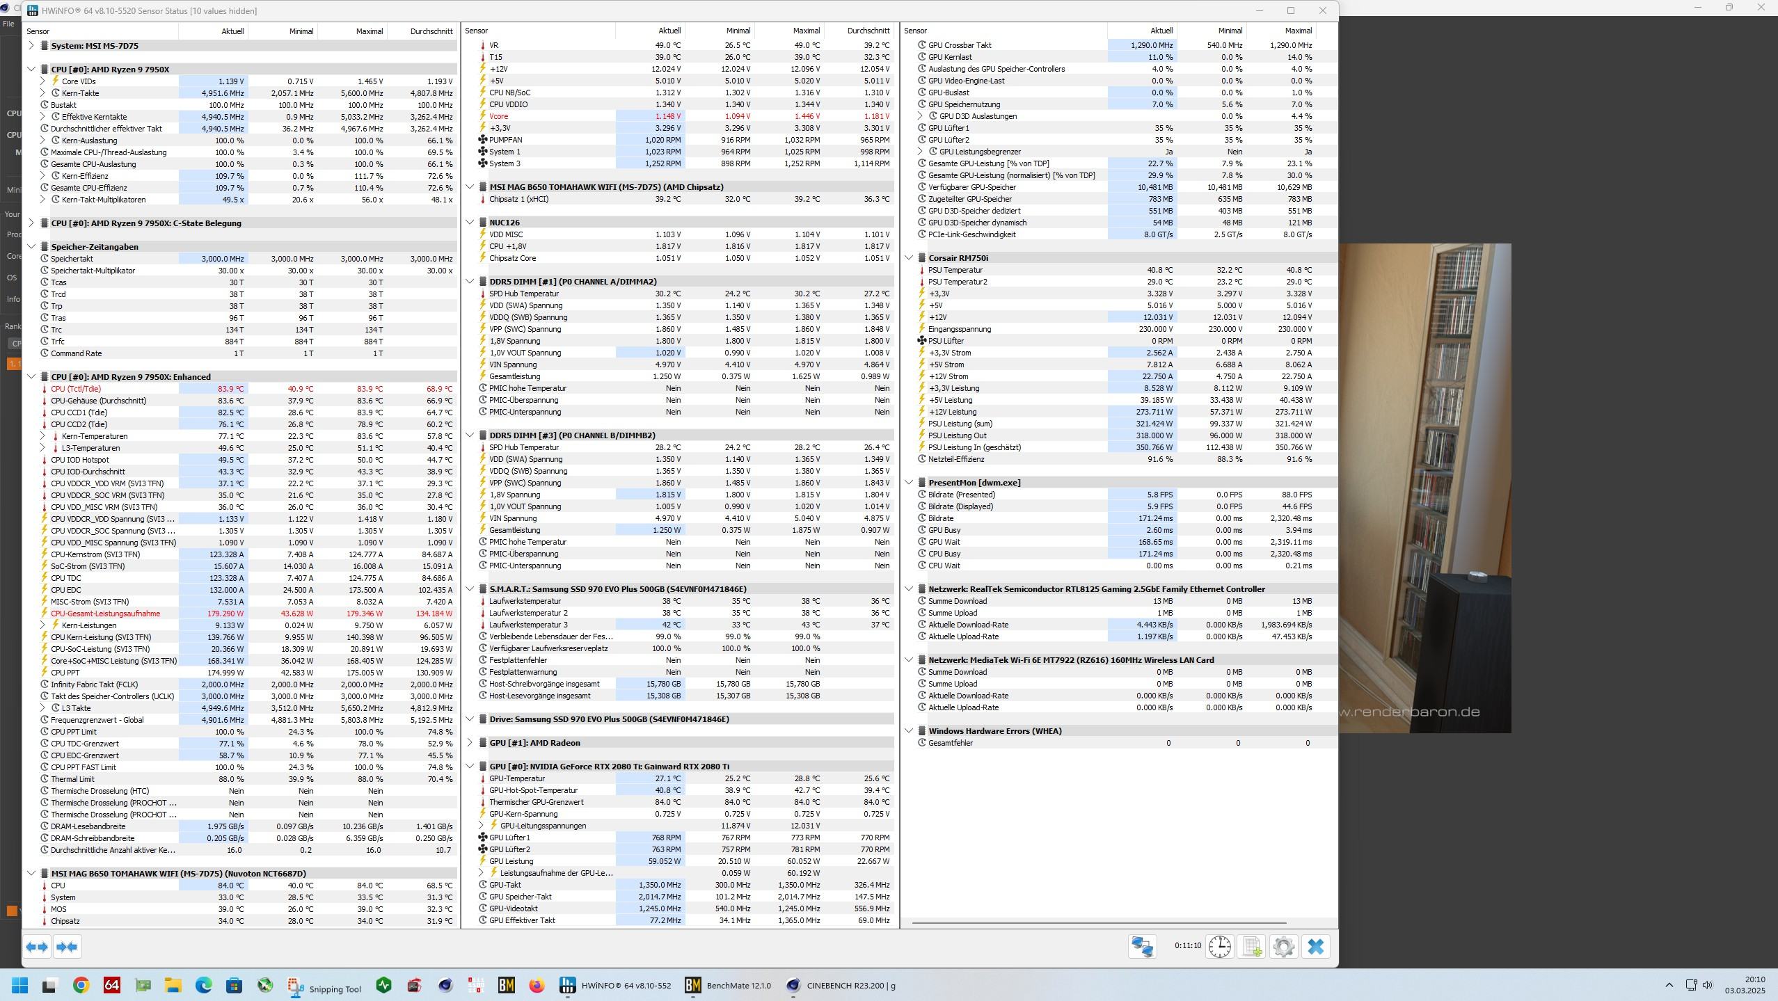Expand the GPU [#1]: AMD Radeon group
1778x1001 pixels.
click(x=470, y=743)
